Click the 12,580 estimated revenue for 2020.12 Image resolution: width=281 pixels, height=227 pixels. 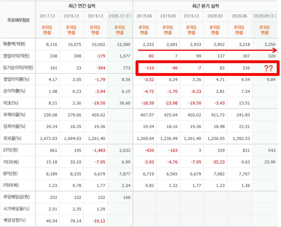[124, 44]
